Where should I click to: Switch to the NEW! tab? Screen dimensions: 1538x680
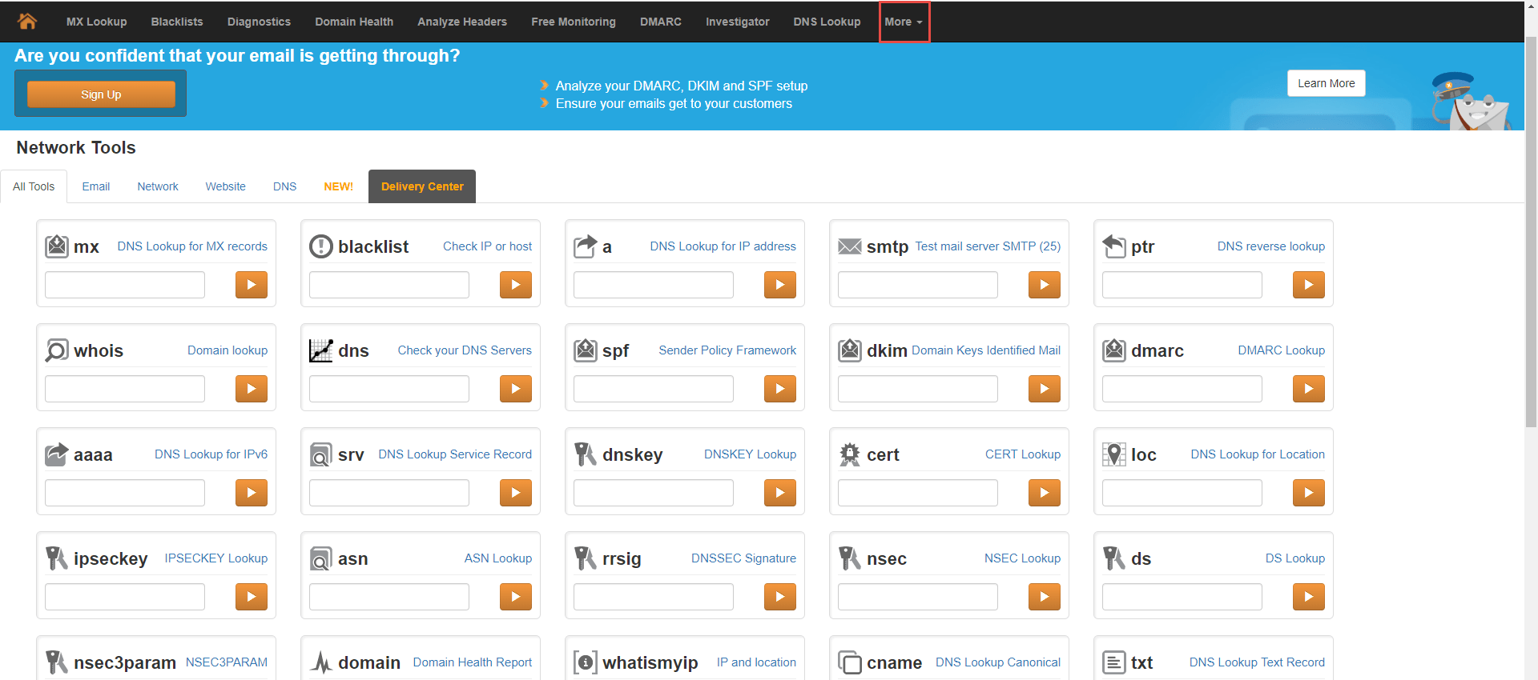338,186
